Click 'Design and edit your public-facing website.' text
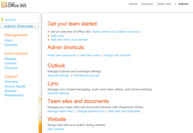193x133 pixels. (76, 125)
